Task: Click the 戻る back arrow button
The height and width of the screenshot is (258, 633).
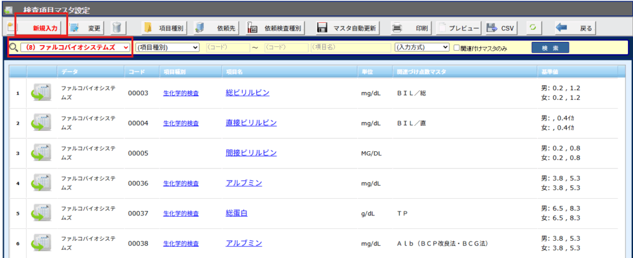Action: click(574, 28)
